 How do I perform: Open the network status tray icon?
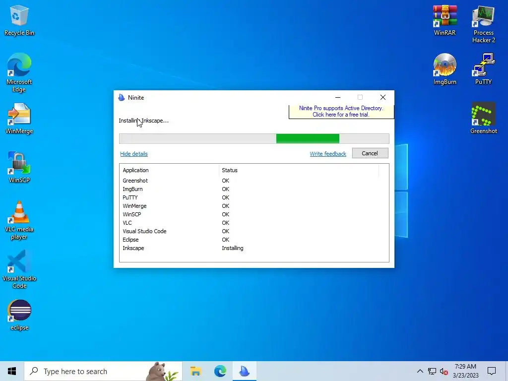point(432,371)
